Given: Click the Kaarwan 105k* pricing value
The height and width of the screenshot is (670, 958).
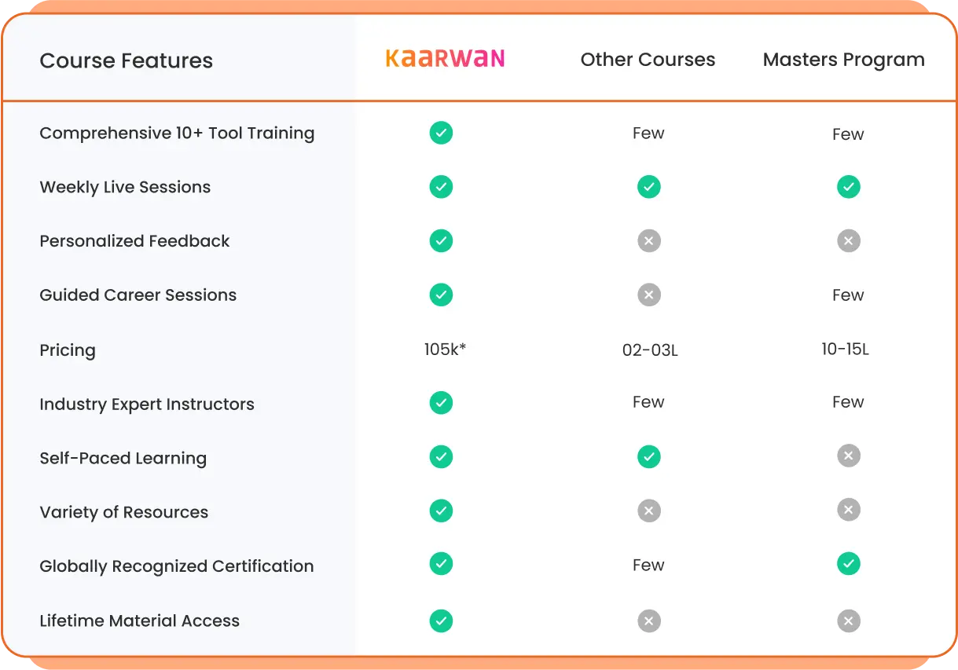Looking at the screenshot, I should click(x=445, y=350).
